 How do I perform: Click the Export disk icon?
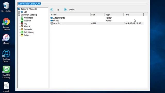pos(65,10)
